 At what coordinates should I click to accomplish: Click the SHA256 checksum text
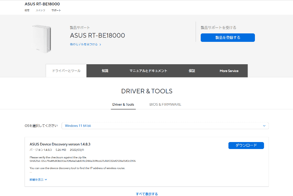point(83,161)
